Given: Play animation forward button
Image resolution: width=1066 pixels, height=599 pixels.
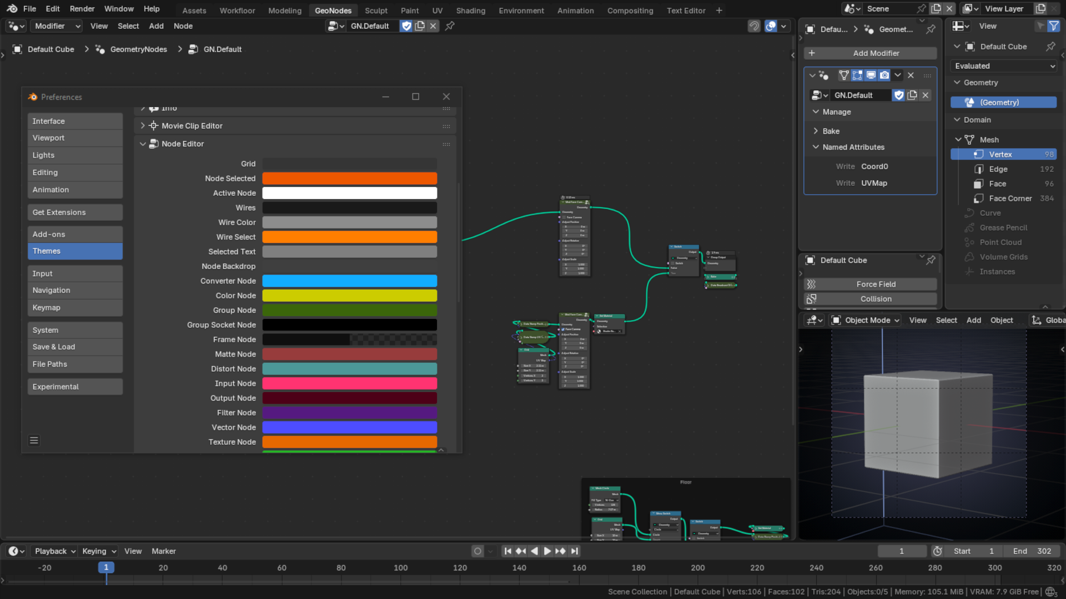Looking at the screenshot, I should click(547, 551).
